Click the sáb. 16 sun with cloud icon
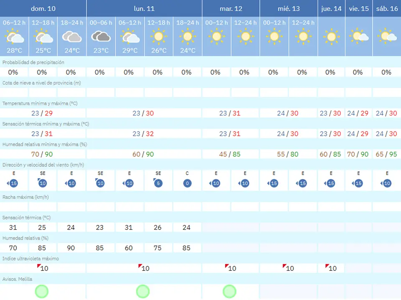401x300 pixels. [387, 36]
